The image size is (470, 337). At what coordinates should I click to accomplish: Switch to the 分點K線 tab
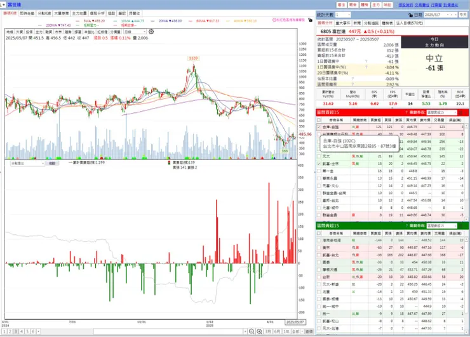[x=44, y=13]
